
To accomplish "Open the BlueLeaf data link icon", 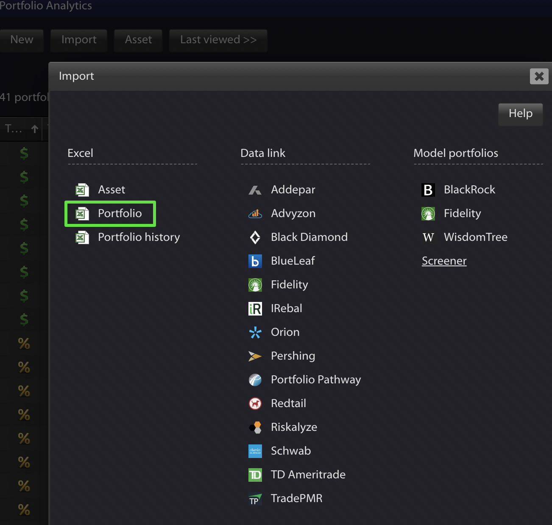I will pyautogui.click(x=255, y=261).
